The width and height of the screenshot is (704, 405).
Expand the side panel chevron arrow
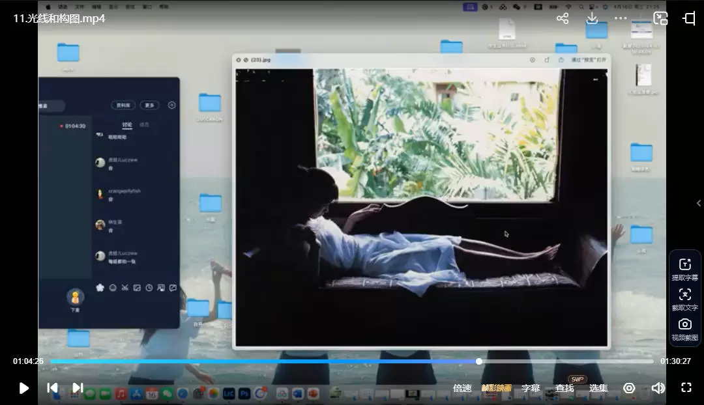[699, 203]
